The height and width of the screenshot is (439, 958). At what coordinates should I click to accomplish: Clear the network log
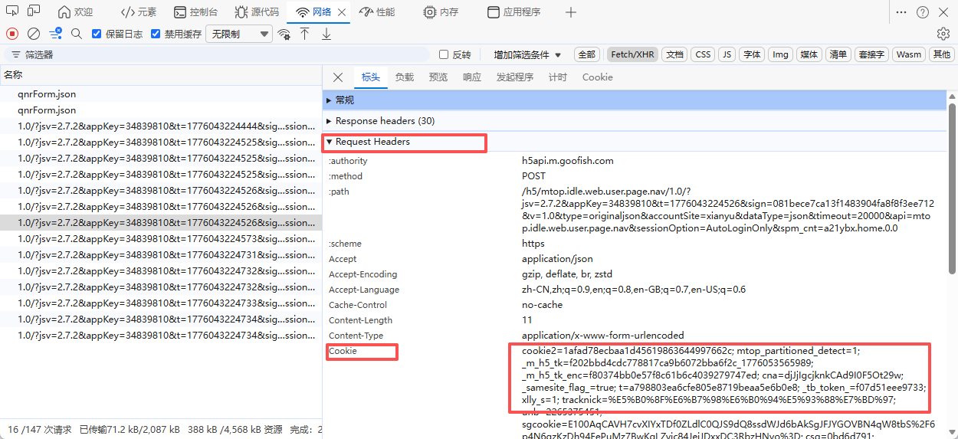pos(34,34)
